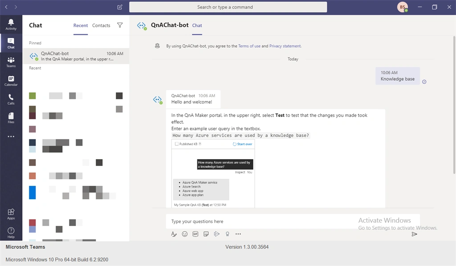The image size is (456, 266).
Task: Switch to the Recent tab
Action: click(x=81, y=25)
